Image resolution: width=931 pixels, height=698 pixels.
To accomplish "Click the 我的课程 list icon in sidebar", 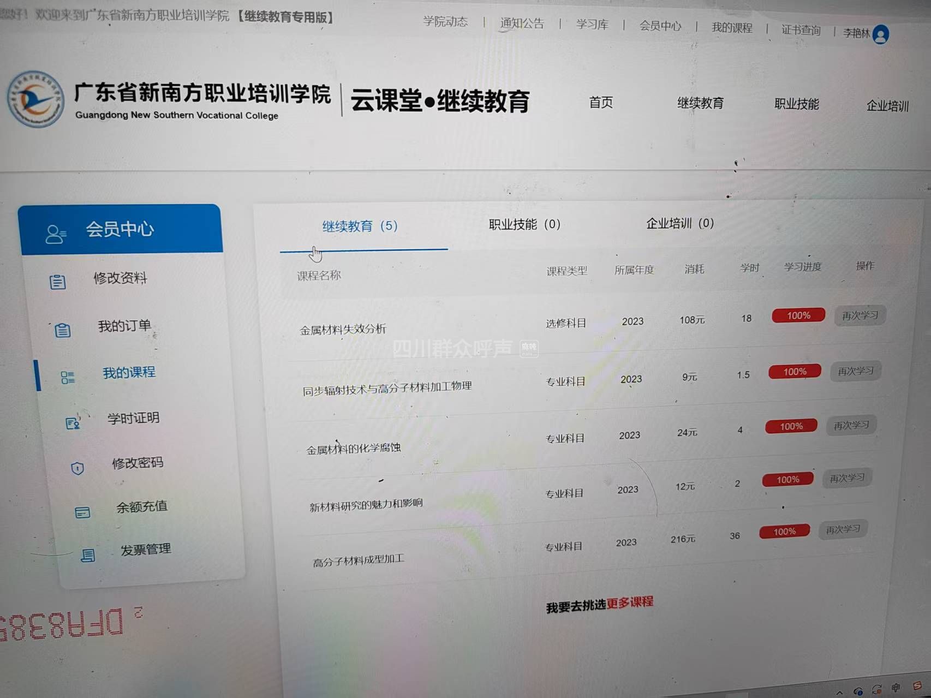I will 68,377.
